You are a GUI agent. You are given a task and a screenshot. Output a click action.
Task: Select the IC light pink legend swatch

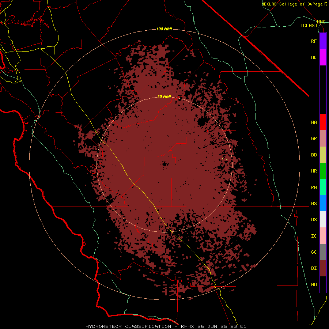point(323,236)
